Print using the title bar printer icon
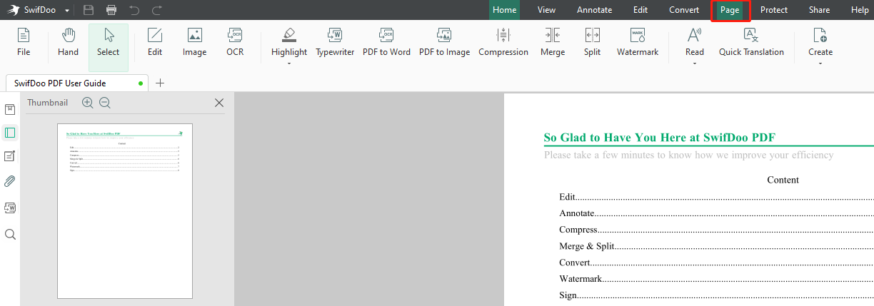This screenshot has height=306, width=874. [111, 10]
